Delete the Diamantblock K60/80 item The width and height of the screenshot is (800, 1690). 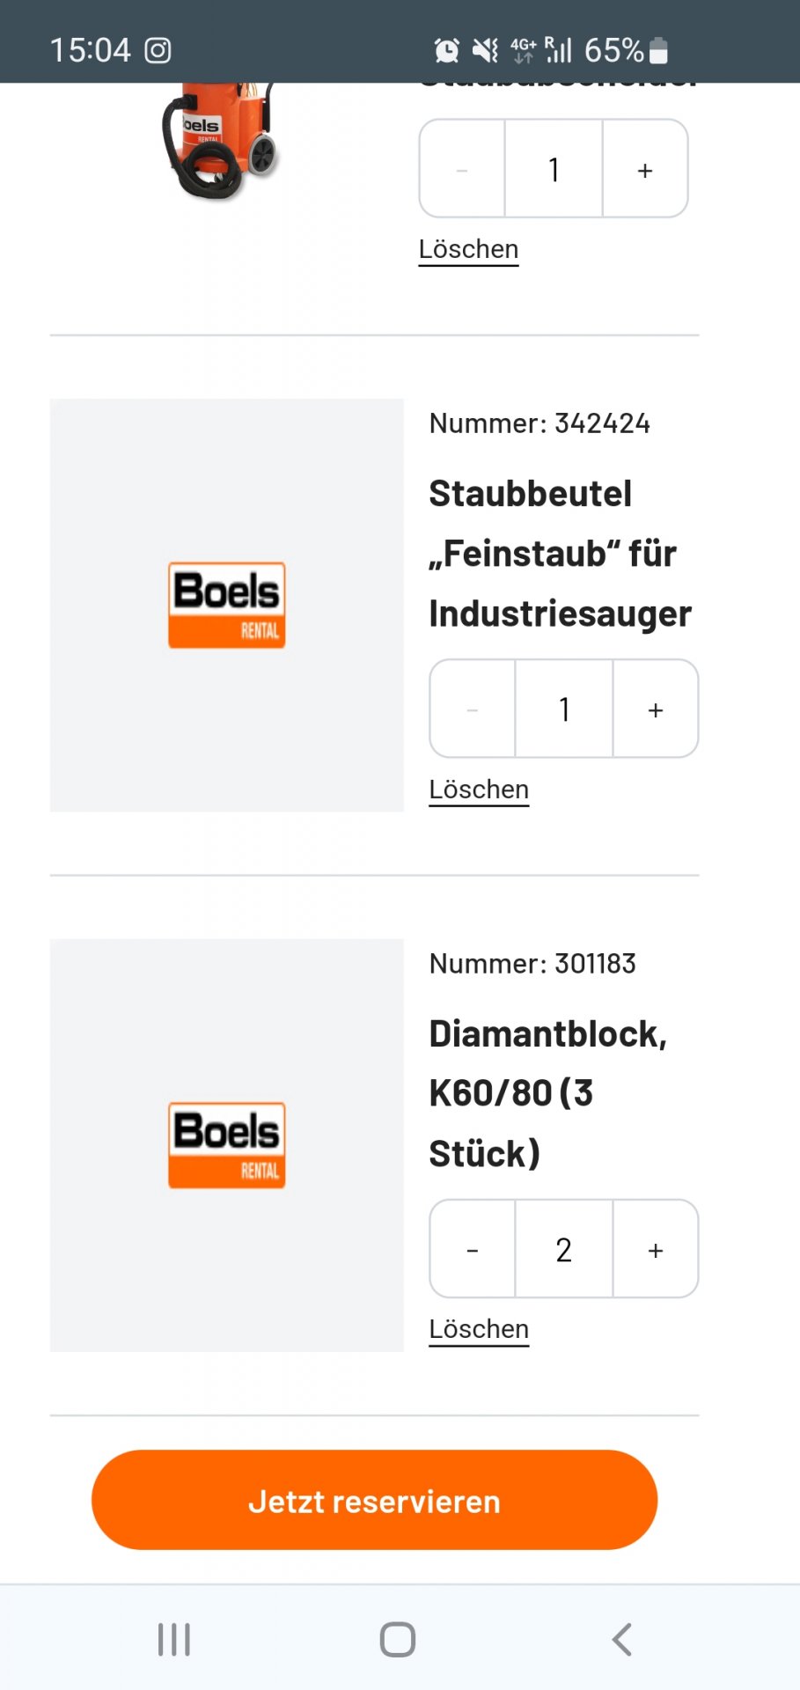click(x=479, y=1329)
